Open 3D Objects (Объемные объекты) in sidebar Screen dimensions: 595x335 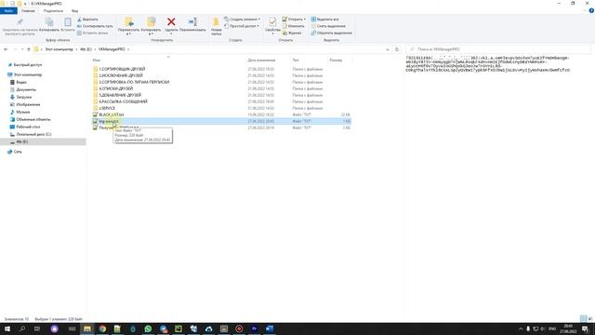tap(33, 119)
